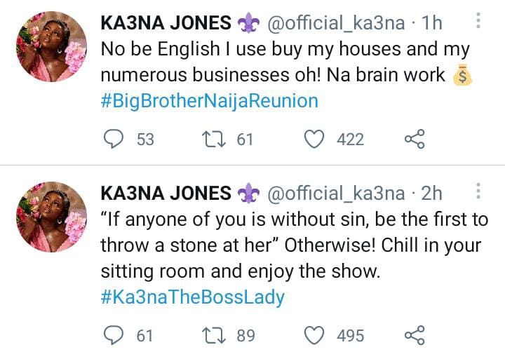Viewport: 505px width, 352px height.
Task: Open the #BigBrotherNaijaReunion hashtag
Action: (210, 101)
